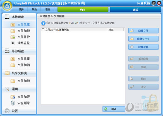Click the 通用 tools wrench icon
163x116 pixels.
tap(7, 89)
